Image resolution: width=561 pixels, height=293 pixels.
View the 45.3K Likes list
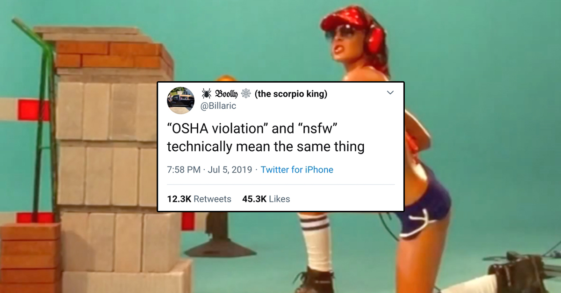pyautogui.click(x=266, y=199)
